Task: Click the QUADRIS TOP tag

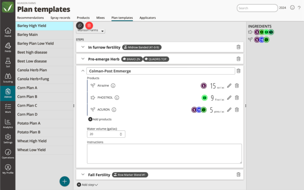Action: click(x=156, y=59)
